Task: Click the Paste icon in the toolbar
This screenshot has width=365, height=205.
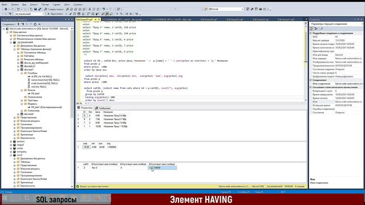Action: point(98,9)
